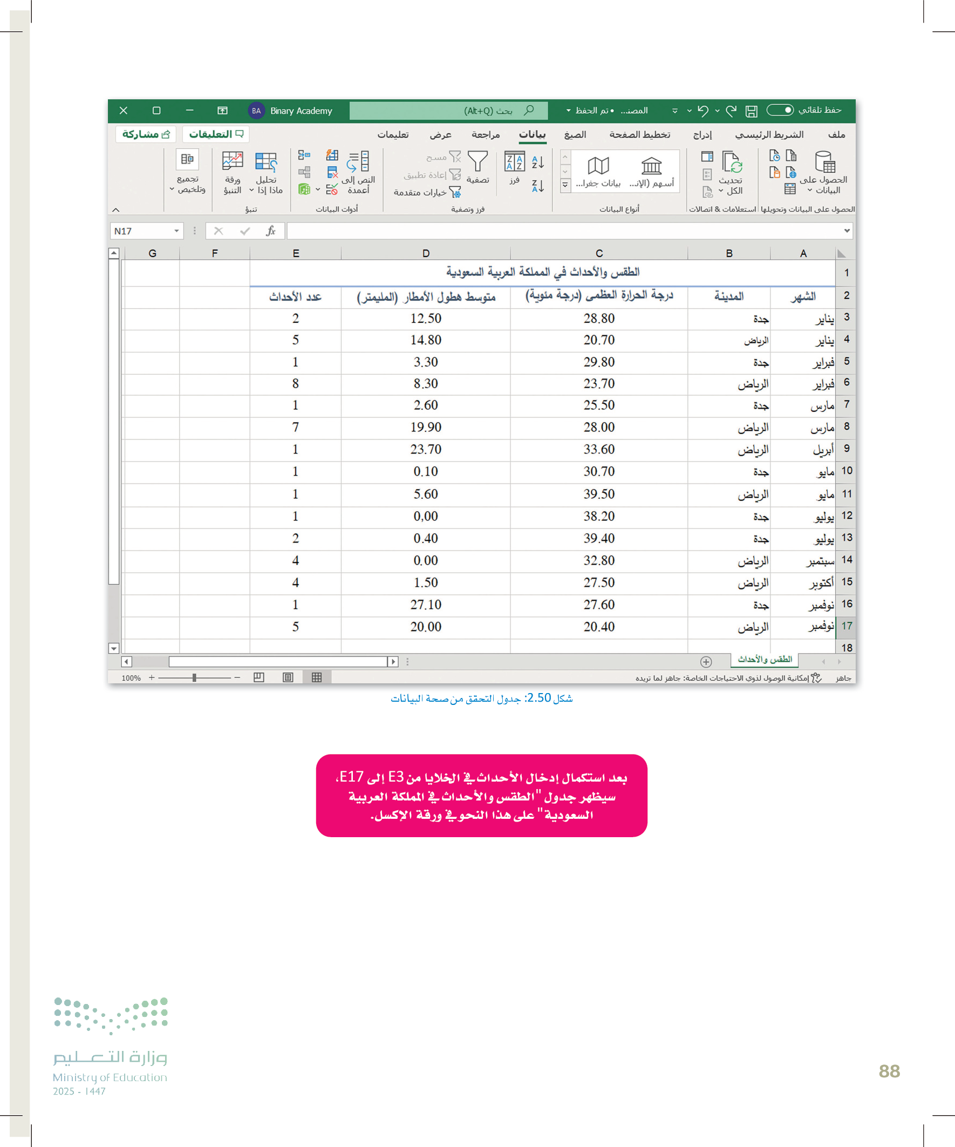Sort ascending with the A-Z icon
The height and width of the screenshot is (1147, 955).
tap(538, 162)
